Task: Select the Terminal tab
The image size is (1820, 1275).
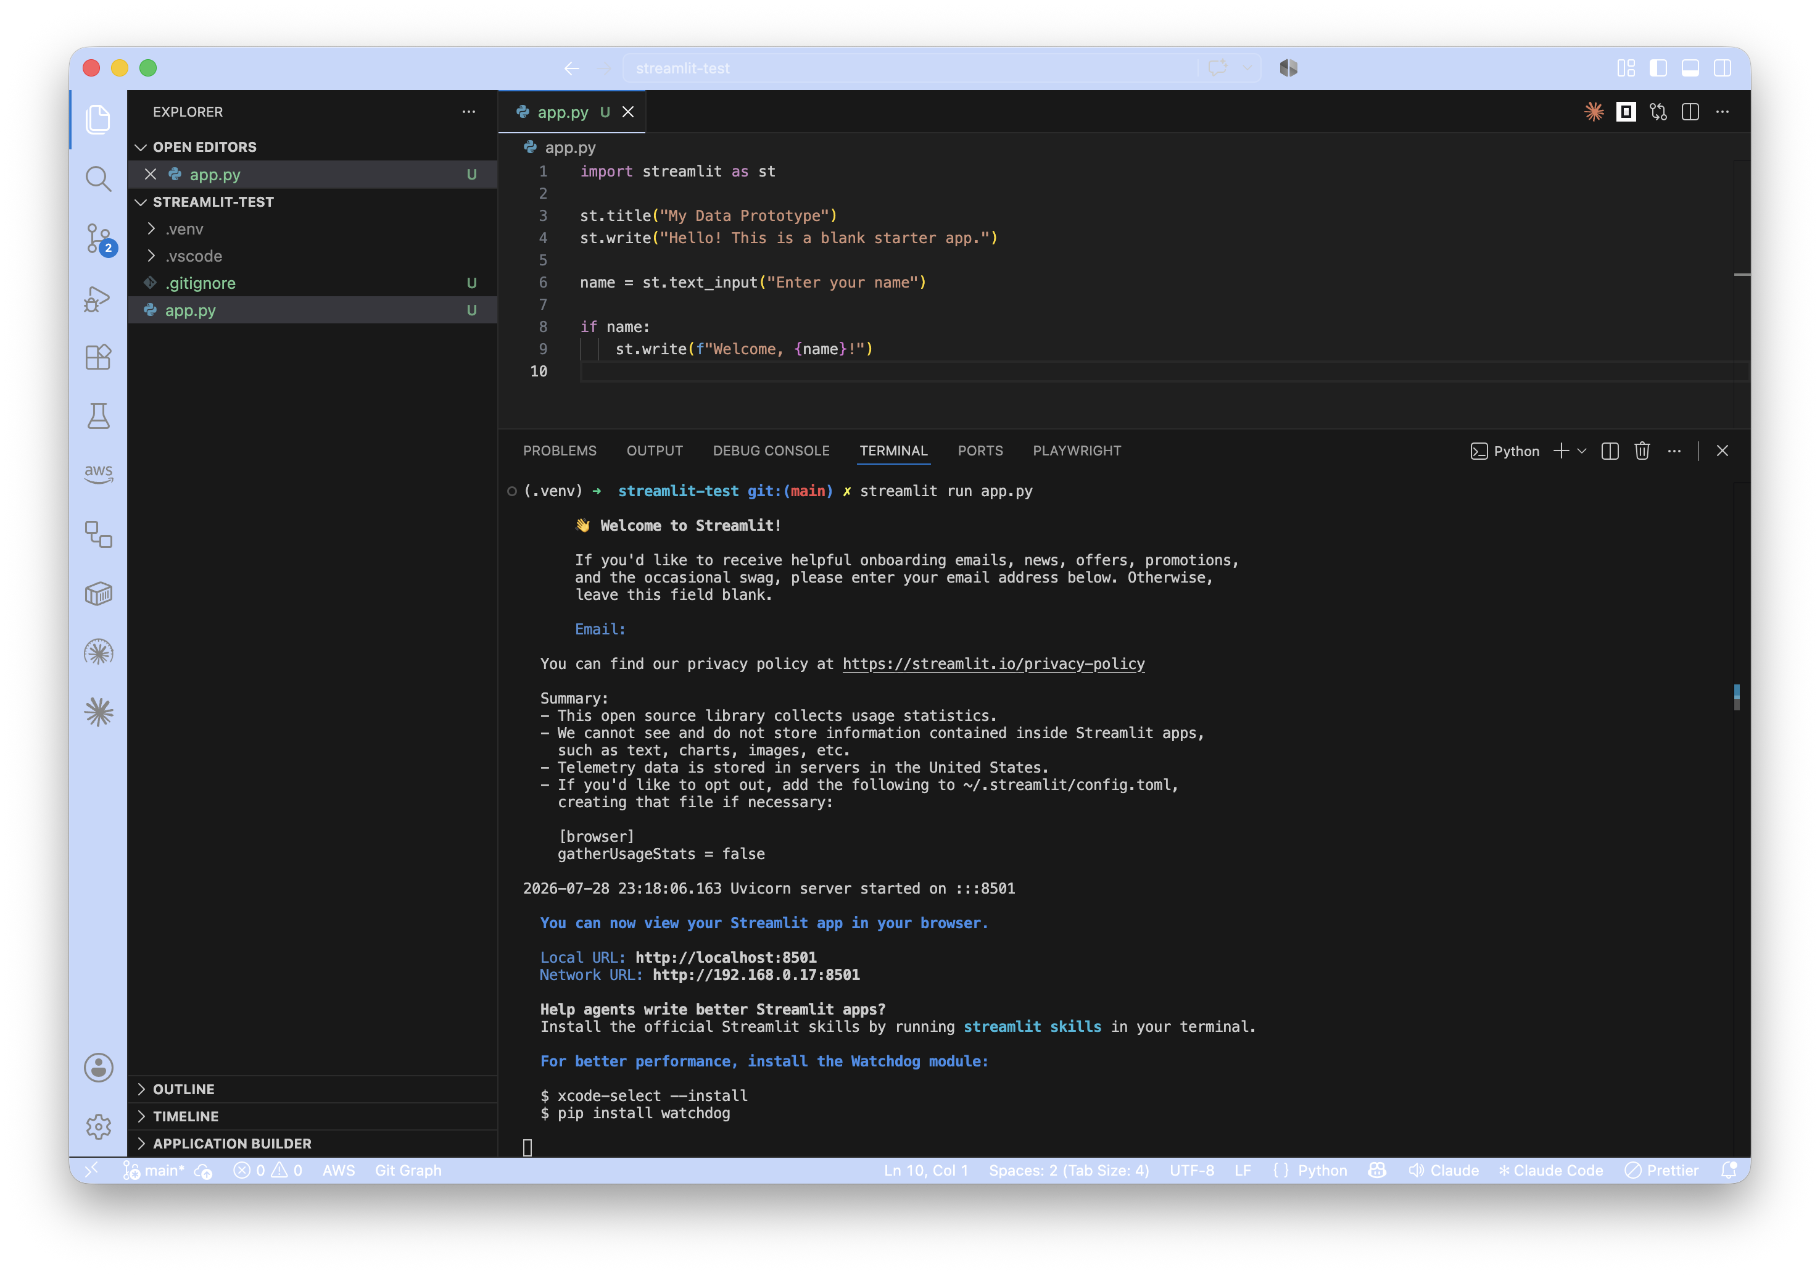Action: click(893, 451)
